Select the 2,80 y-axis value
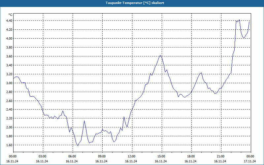Image resolution: width=264 pixels, height=165 pixels. tap(9, 92)
